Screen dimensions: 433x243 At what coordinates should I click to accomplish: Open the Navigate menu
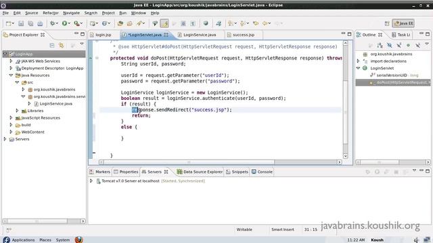(71, 13)
